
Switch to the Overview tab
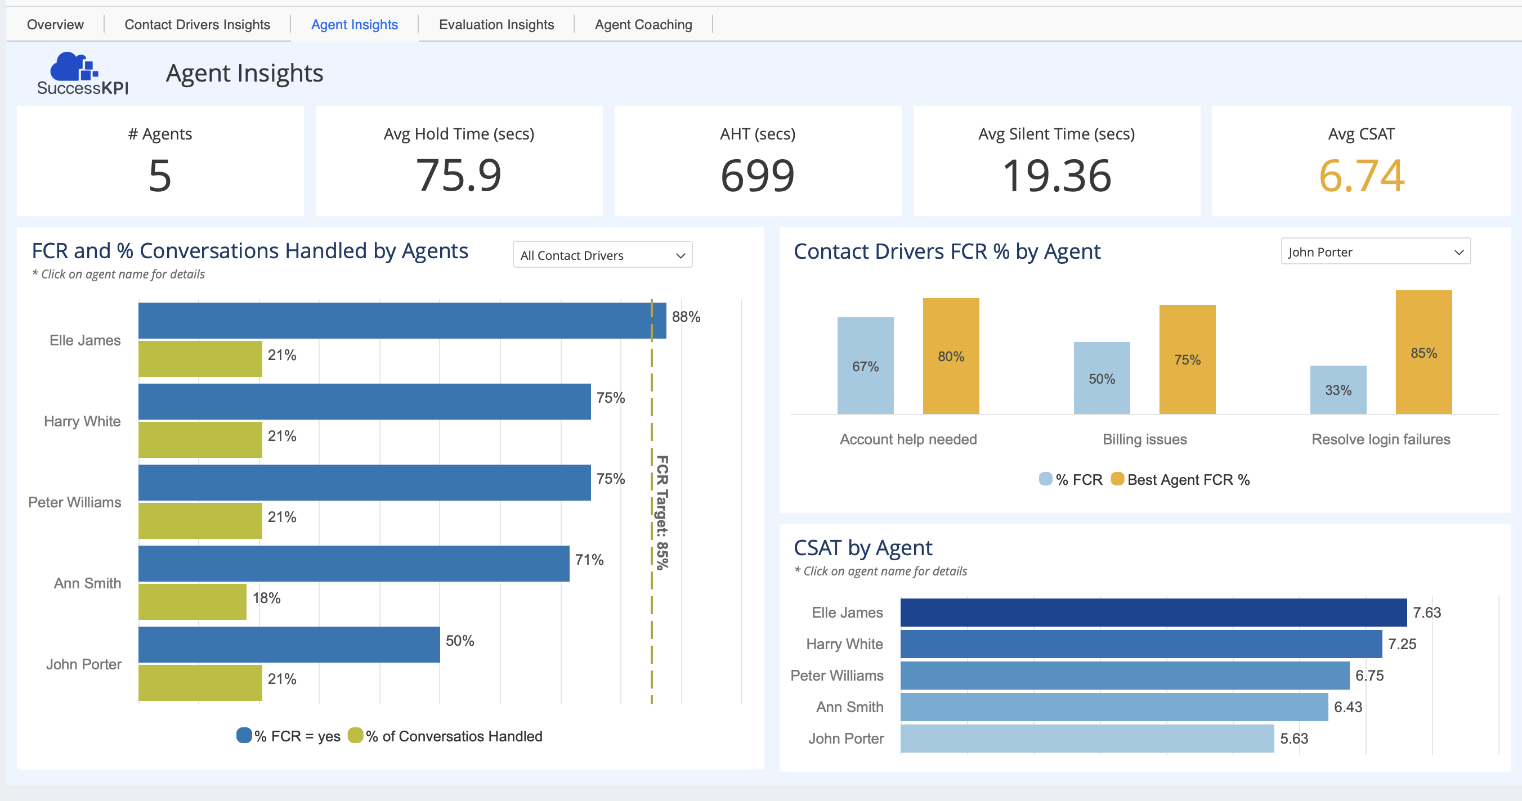tap(55, 24)
